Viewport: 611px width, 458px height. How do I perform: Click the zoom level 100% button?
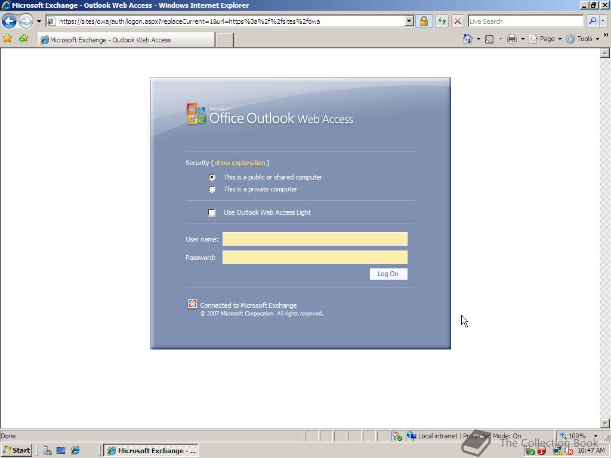coord(573,436)
